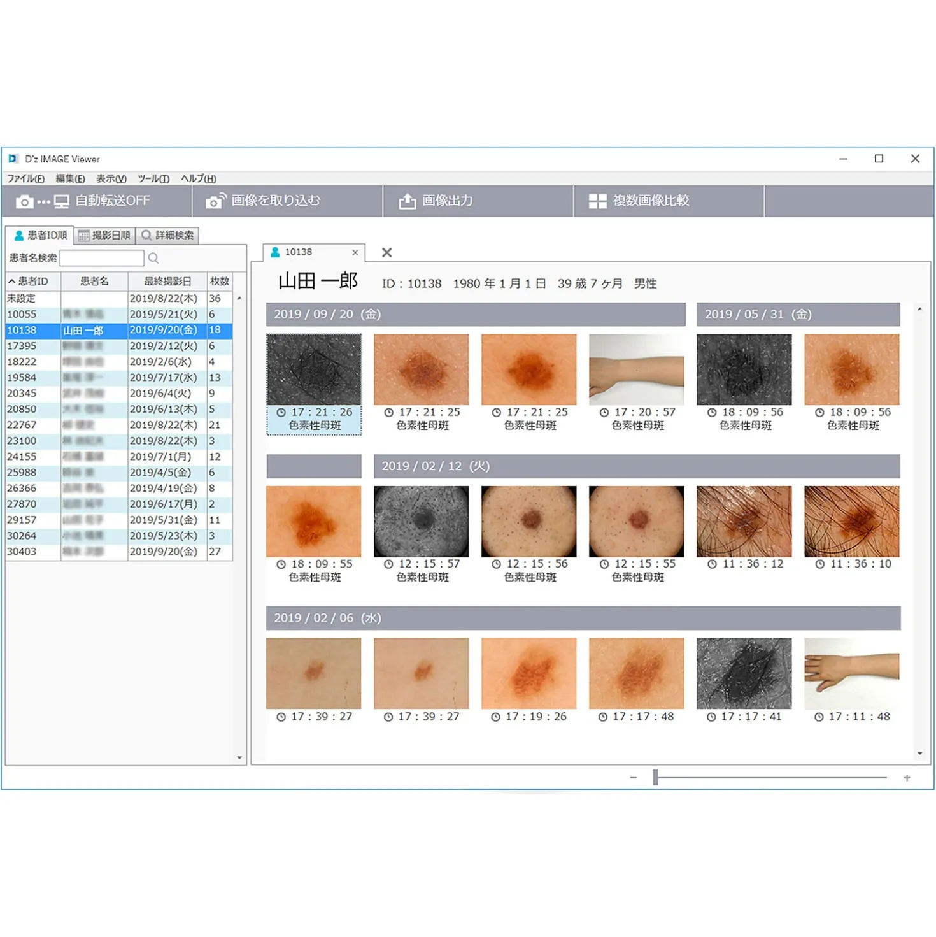Sort by 患者名 column header
This screenshot has height=937, width=936.
(x=94, y=281)
